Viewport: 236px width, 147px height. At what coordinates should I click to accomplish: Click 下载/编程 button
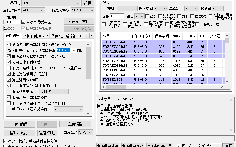tap(19, 124)
